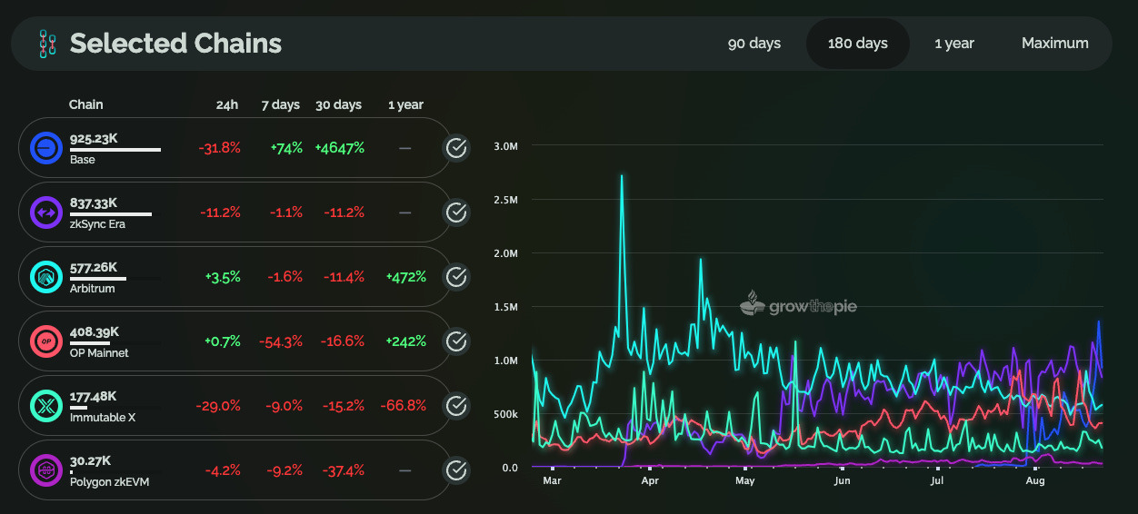Click the zkSync Era value 837.33K
This screenshot has height=514, width=1138.
click(x=94, y=203)
